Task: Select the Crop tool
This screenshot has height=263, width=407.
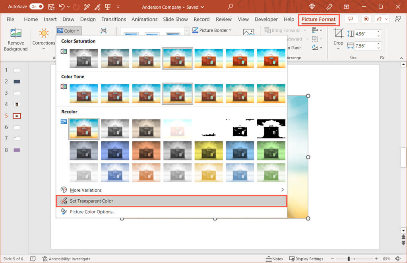Action: click(x=338, y=39)
